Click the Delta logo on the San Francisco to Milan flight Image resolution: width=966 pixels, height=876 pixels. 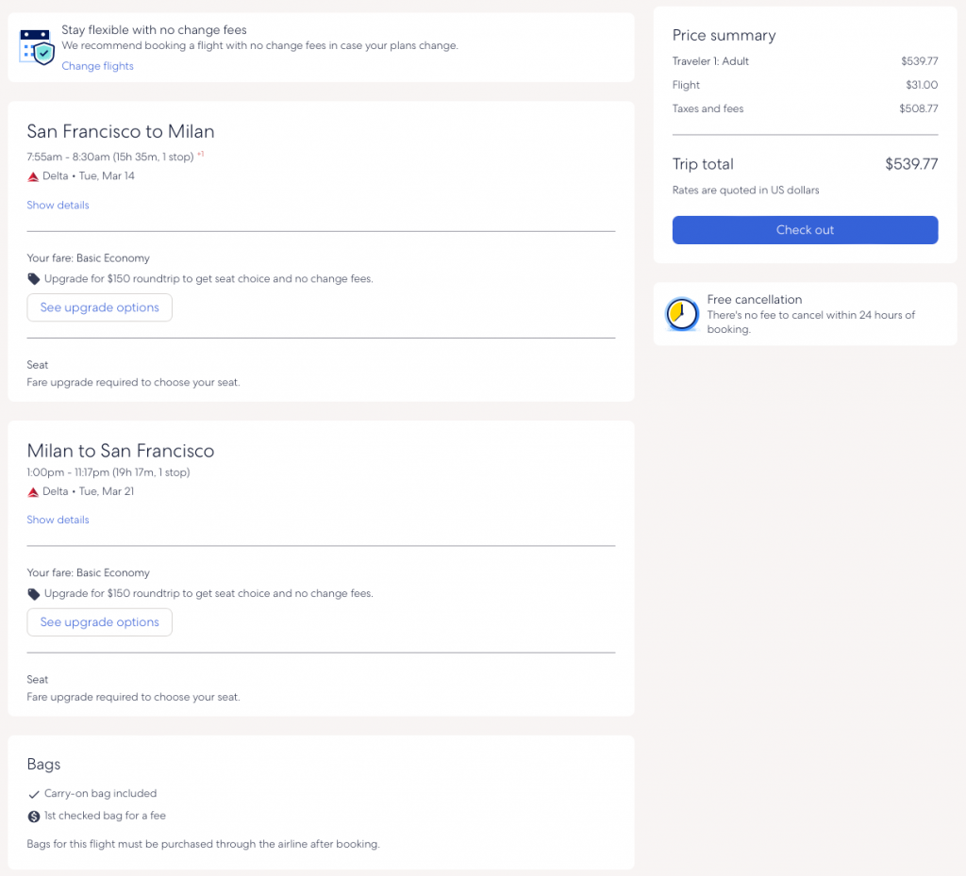pyautogui.click(x=33, y=176)
